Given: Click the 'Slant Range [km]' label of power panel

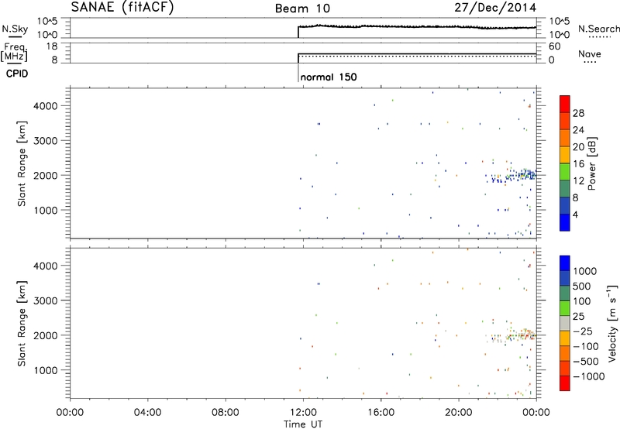Looking at the screenshot, I should click(22, 163).
